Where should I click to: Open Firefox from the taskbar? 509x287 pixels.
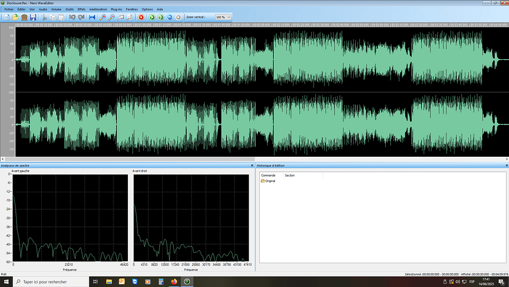coord(174,281)
